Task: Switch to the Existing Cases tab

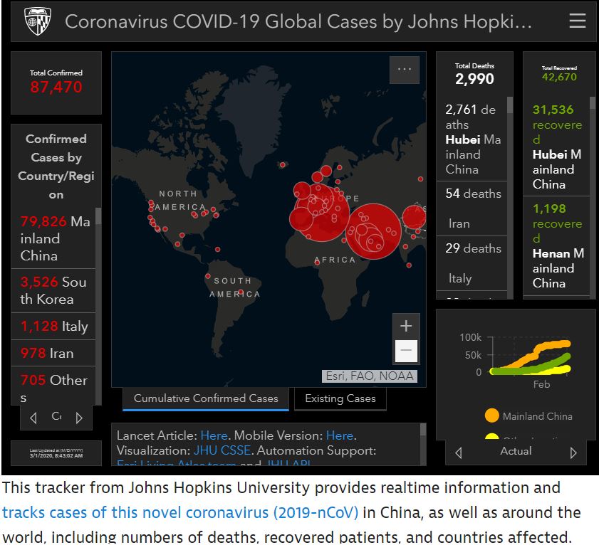Action: (340, 399)
